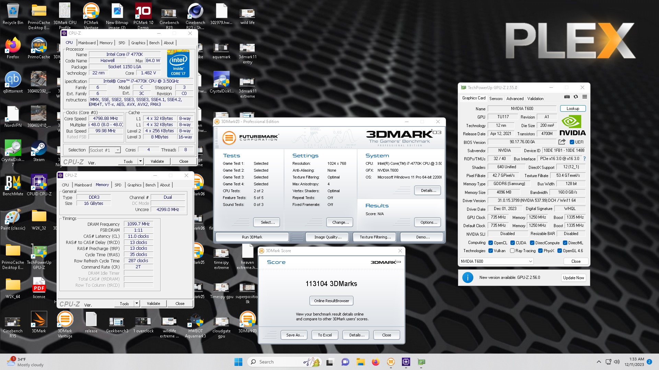Open qBittorrent desktop icon
The height and width of the screenshot is (370, 659).
click(x=13, y=83)
